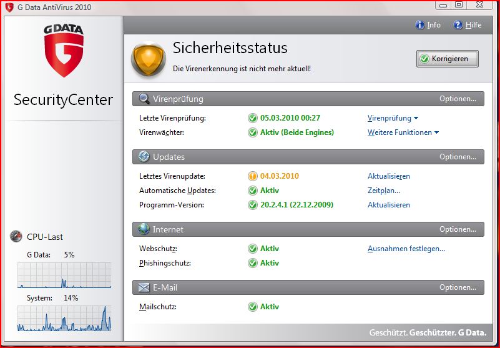Click the Mailschutz label
500x348 pixels.
tap(158, 307)
